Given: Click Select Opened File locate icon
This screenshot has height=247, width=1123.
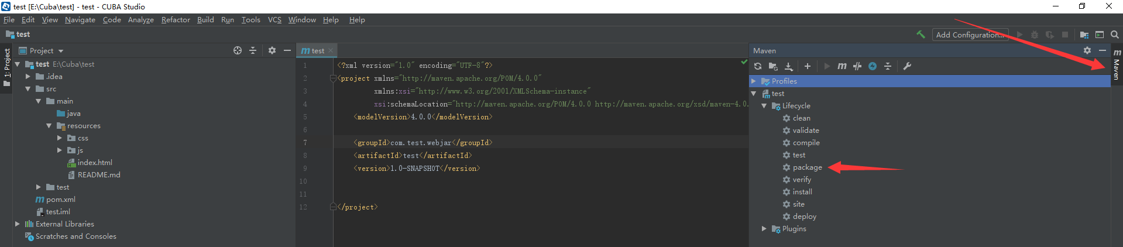Looking at the screenshot, I should 238,50.
